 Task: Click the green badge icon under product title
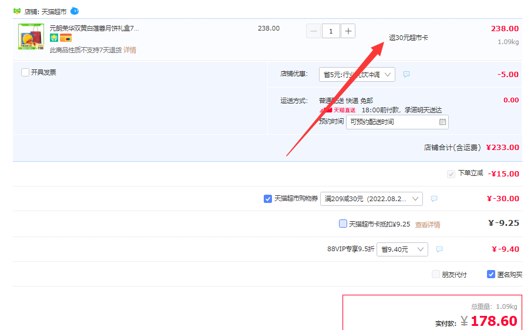(54, 38)
